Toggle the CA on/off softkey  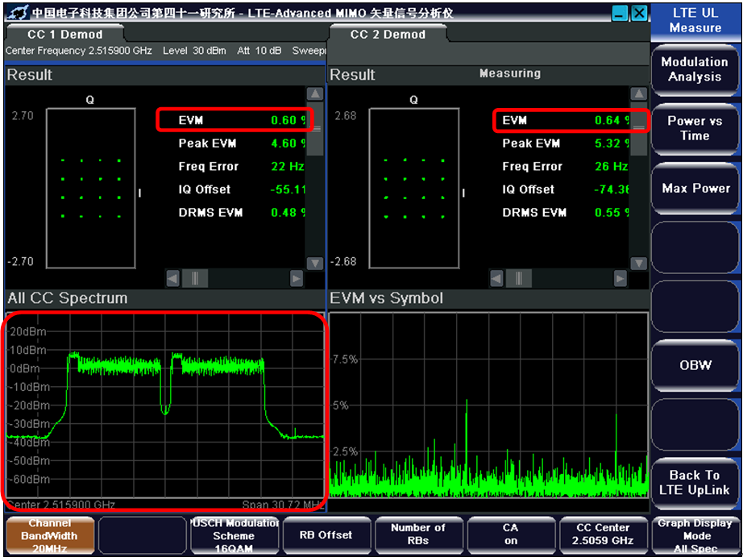pyautogui.click(x=511, y=535)
